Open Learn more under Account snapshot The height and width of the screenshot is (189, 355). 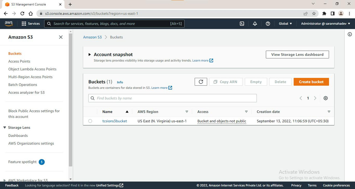[203, 60]
